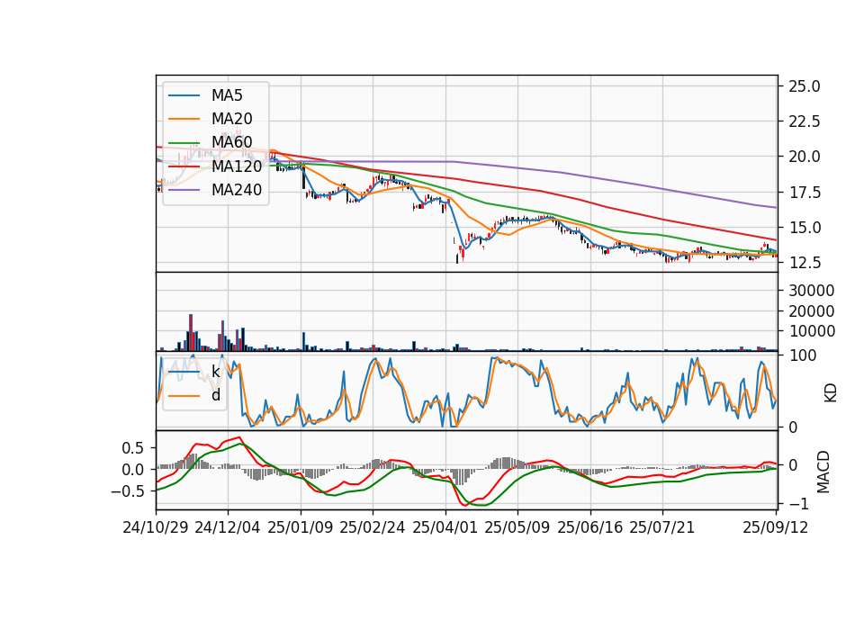Click the KD axis title
This screenshot has width=864, height=621.
pyautogui.click(x=831, y=392)
